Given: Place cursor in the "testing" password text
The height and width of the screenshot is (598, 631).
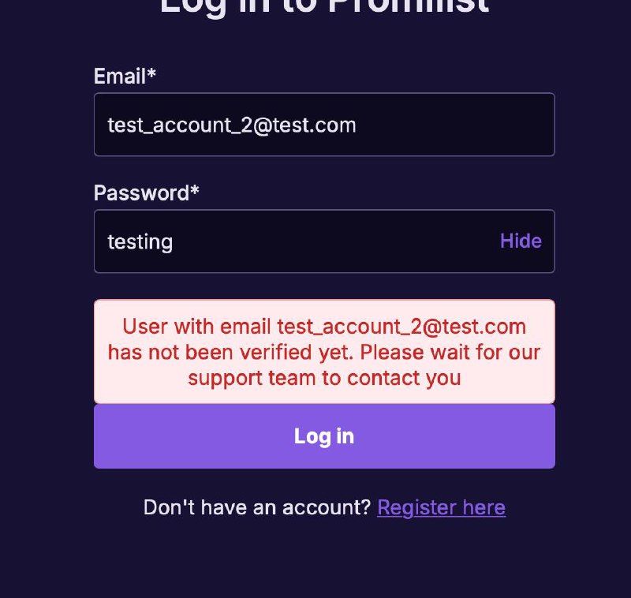Looking at the screenshot, I should [140, 242].
